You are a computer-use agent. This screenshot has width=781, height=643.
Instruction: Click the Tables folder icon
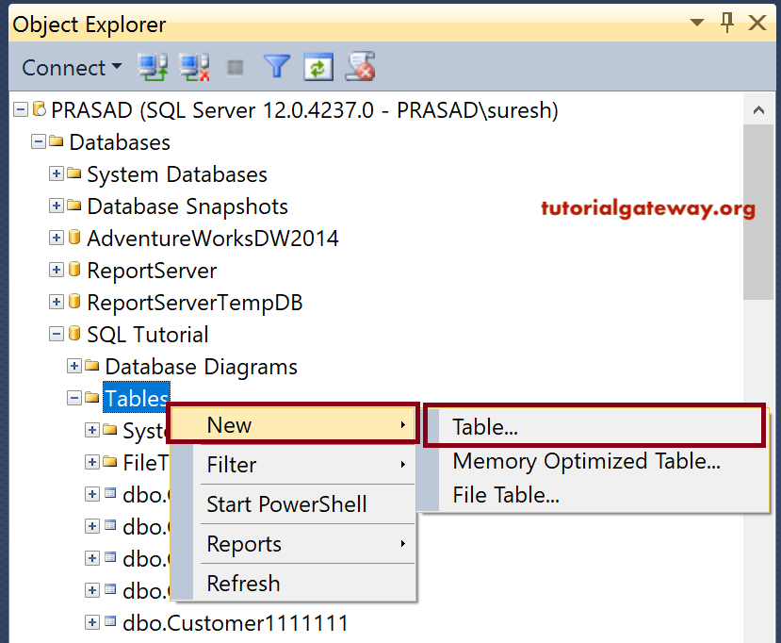(92, 397)
